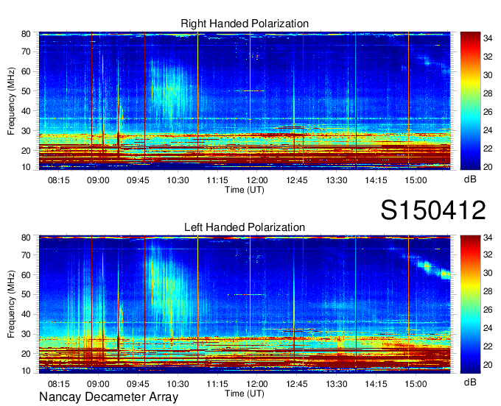This screenshot has width=501, height=406.
Task: Click the 11:15 time tick under left-handed plot
Action: coord(217,384)
